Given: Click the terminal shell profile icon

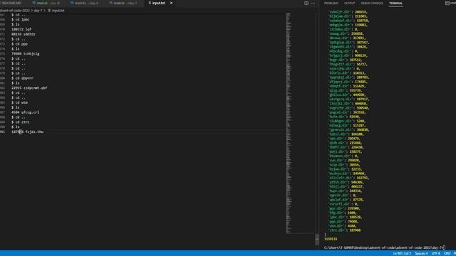Looking at the screenshot, I should [x=447, y=3].
